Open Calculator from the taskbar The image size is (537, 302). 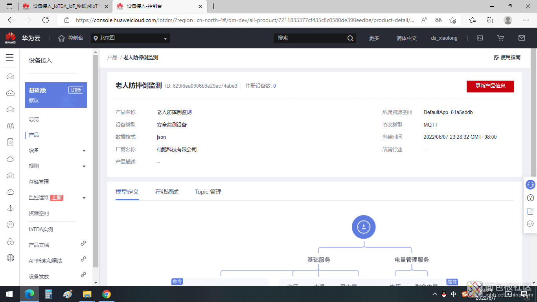click(x=49, y=294)
